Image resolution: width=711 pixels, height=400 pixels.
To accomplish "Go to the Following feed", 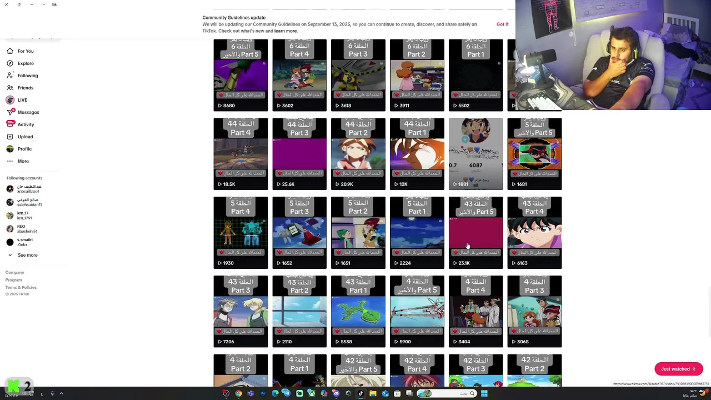I will click(22, 76).
